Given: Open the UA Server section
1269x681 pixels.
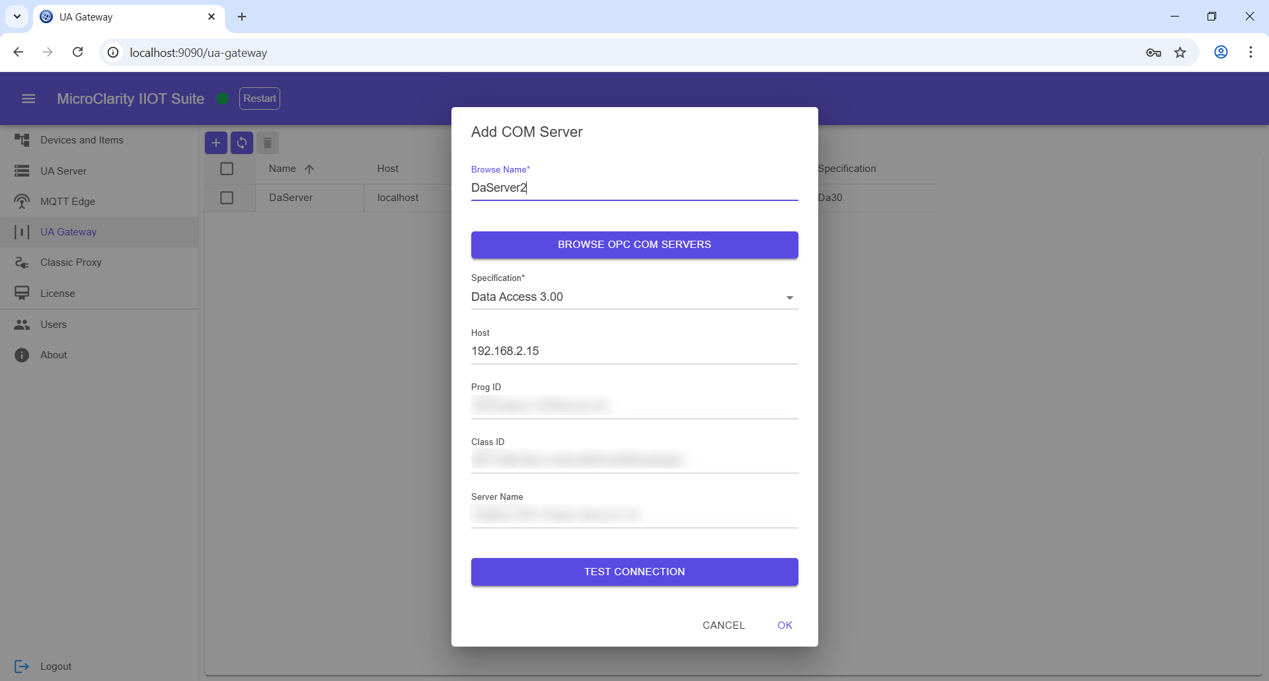Looking at the screenshot, I should point(64,171).
